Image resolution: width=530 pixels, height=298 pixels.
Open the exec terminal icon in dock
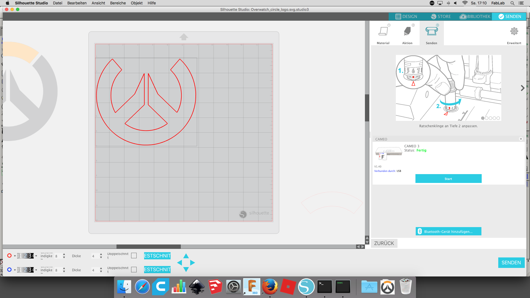[343, 287]
